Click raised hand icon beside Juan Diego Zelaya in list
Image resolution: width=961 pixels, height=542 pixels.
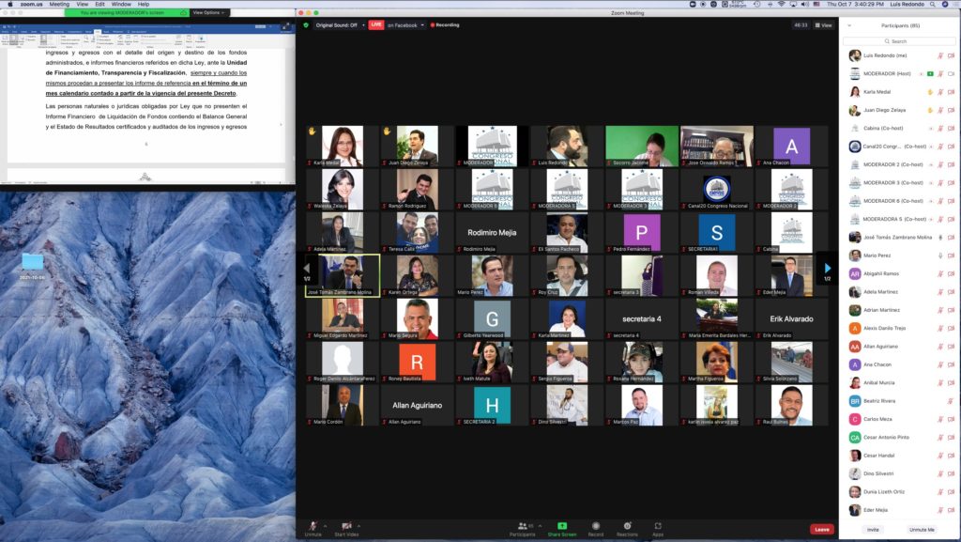click(930, 110)
